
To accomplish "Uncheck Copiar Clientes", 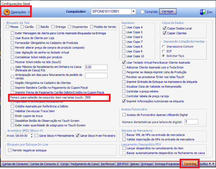I will 165,33.
